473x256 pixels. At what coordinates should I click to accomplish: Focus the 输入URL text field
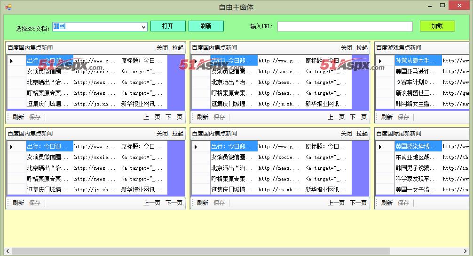(345, 26)
